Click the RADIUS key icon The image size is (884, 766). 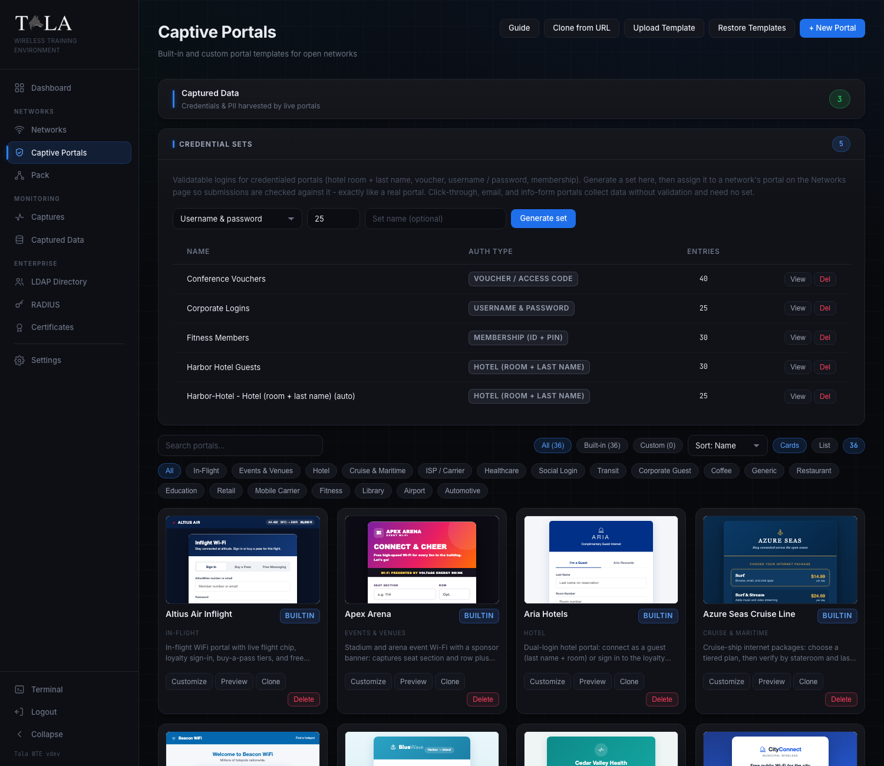pyautogui.click(x=19, y=305)
